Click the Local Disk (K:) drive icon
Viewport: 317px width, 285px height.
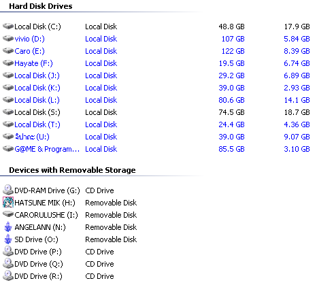pos(8,88)
